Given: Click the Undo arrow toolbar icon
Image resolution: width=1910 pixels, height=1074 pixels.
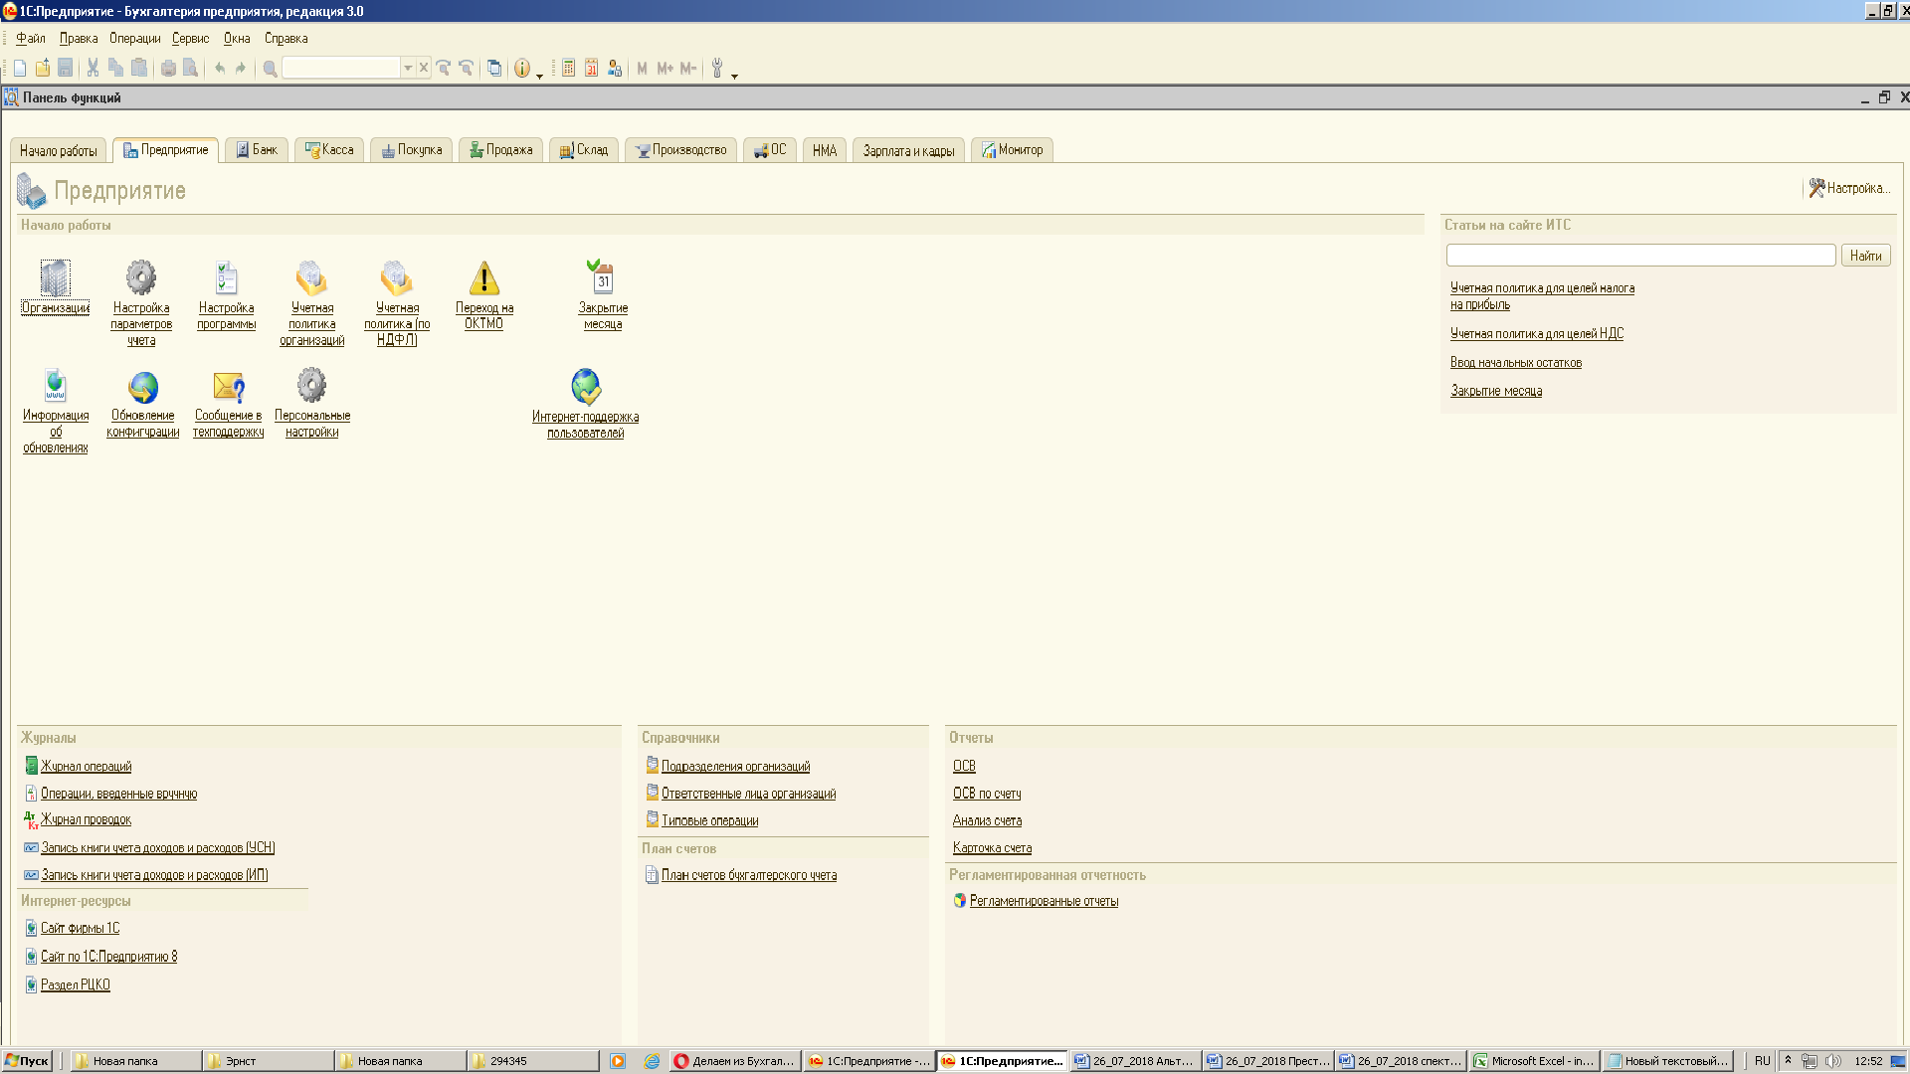Looking at the screenshot, I should 220,68.
